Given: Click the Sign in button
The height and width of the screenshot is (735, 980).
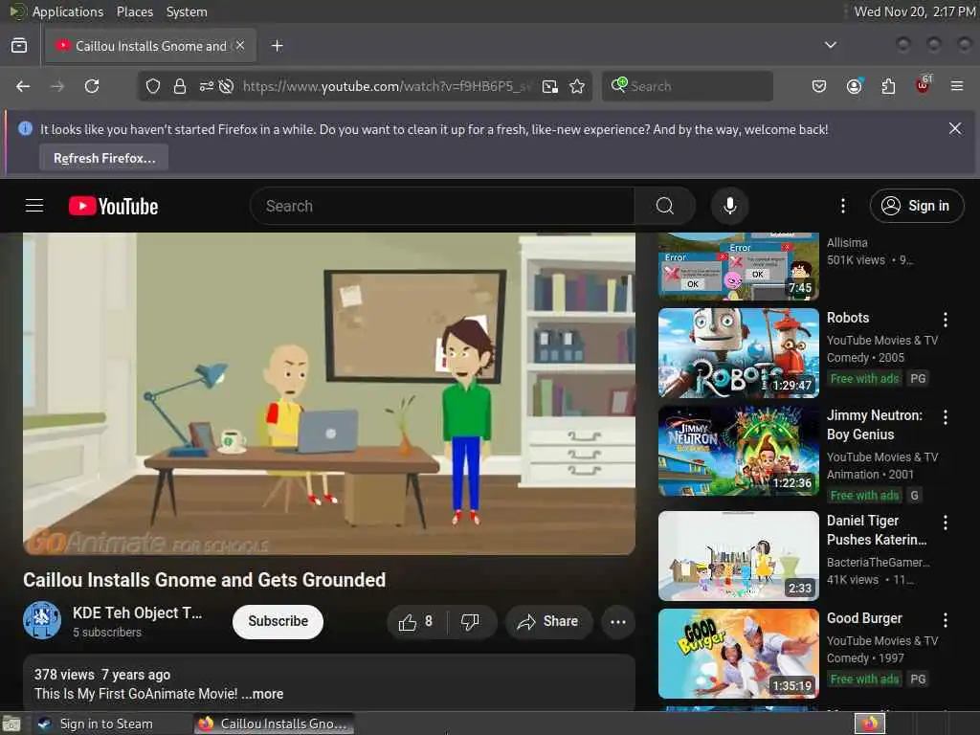Looking at the screenshot, I should [916, 206].
